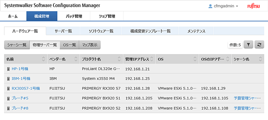
Task: Open the HP-1号機 server link
Action: coord(20,69)
